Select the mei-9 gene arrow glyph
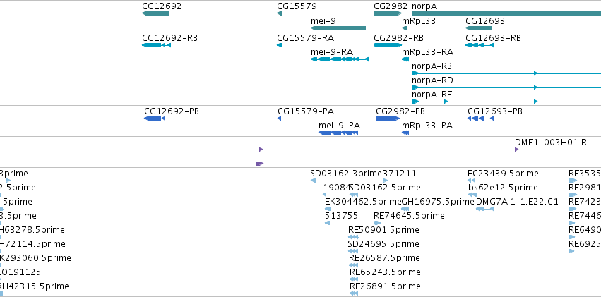 click(x=338, y=28)
